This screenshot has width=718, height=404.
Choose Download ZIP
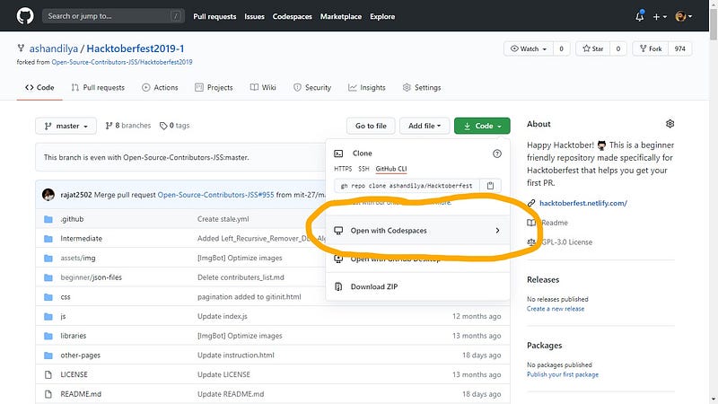[x=417, y=286]
